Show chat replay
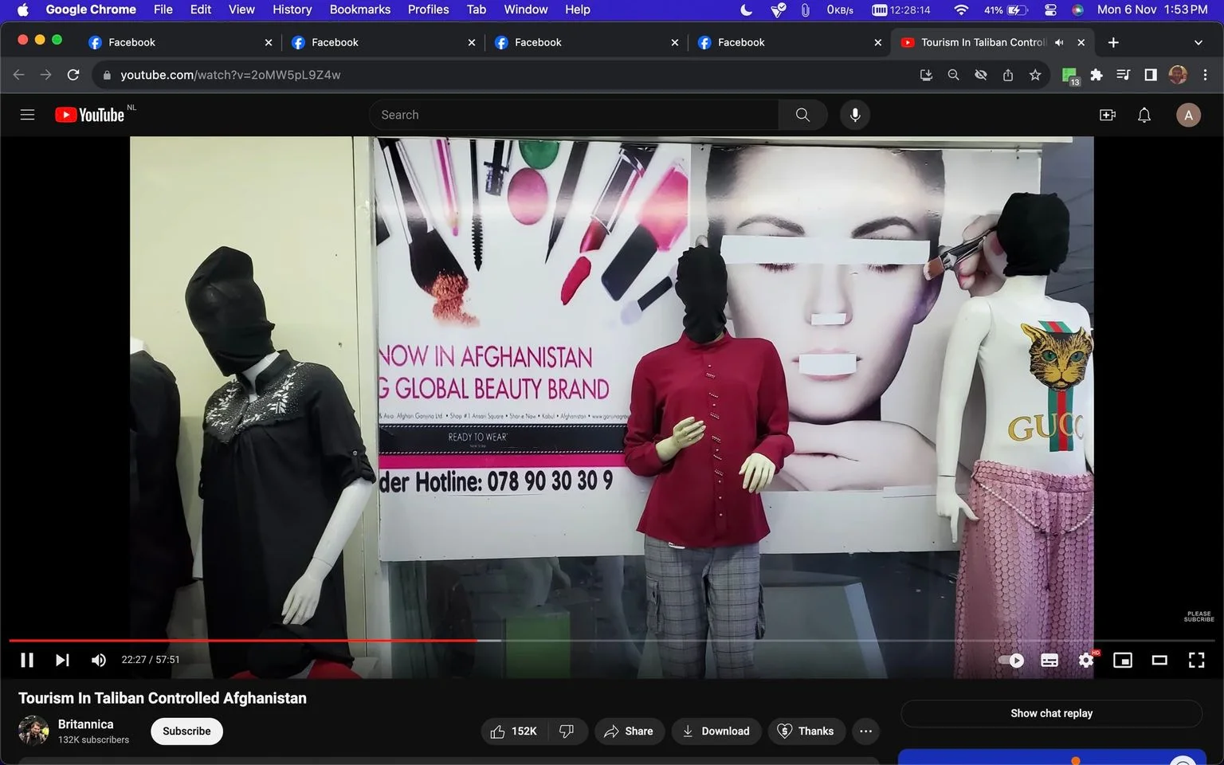This screenshot has height=765, width=1224. (x=1051, y=713)
